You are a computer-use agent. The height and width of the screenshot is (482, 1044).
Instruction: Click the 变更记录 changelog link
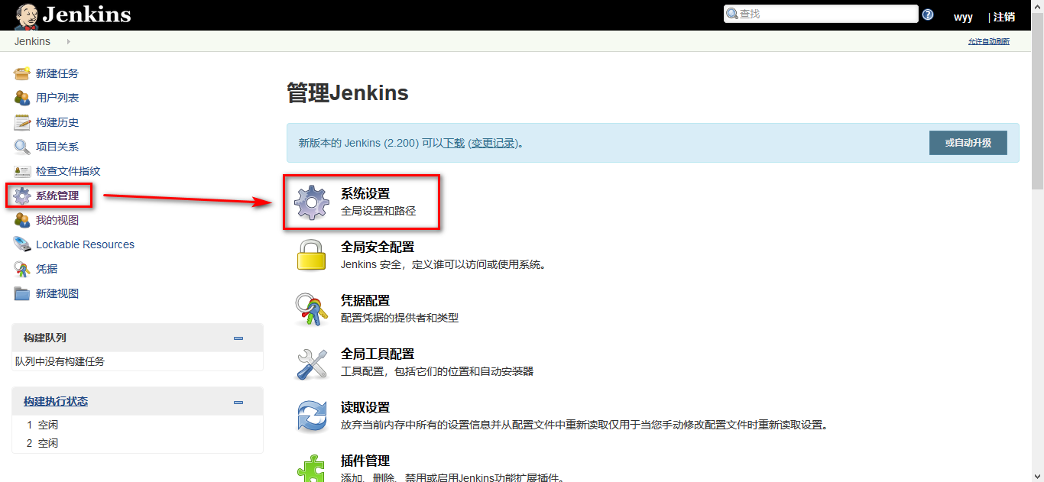click(x=493, y=143)
